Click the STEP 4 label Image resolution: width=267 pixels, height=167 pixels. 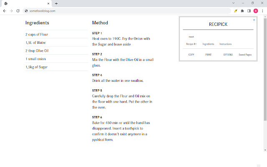[x=97, y=75]
